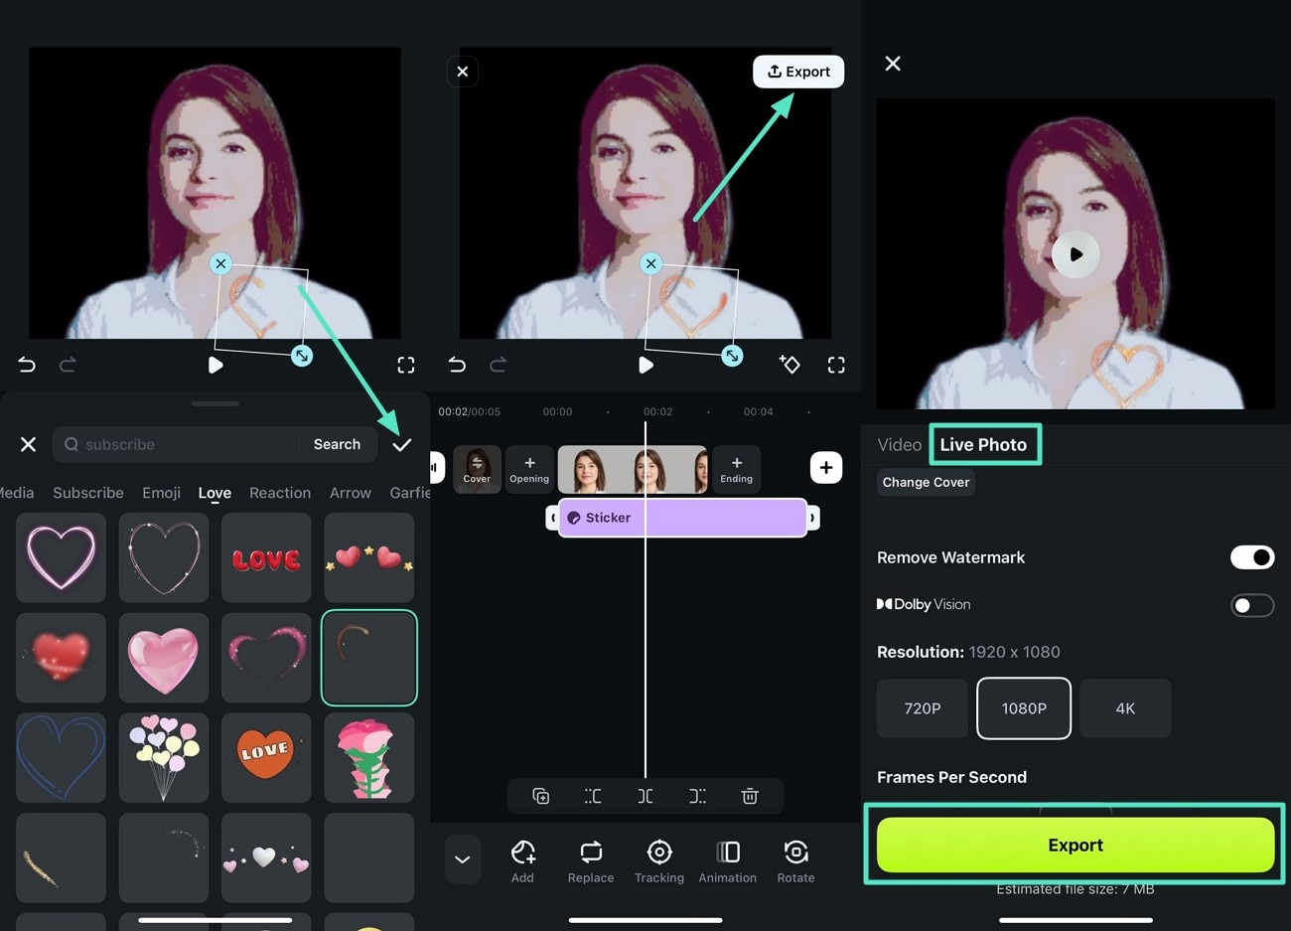Split clip at playhead
This screenshot has width=1291, height=931.
(x=645, y=796)
